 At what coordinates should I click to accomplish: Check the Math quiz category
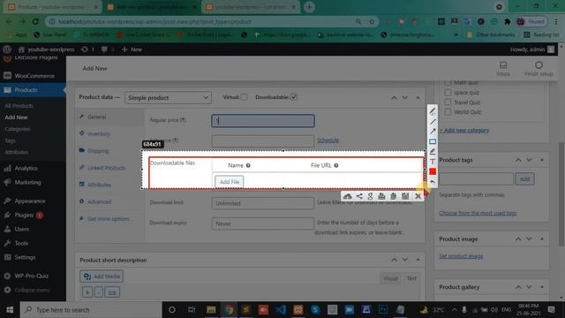pyautogui.click(x=448, y=82)
